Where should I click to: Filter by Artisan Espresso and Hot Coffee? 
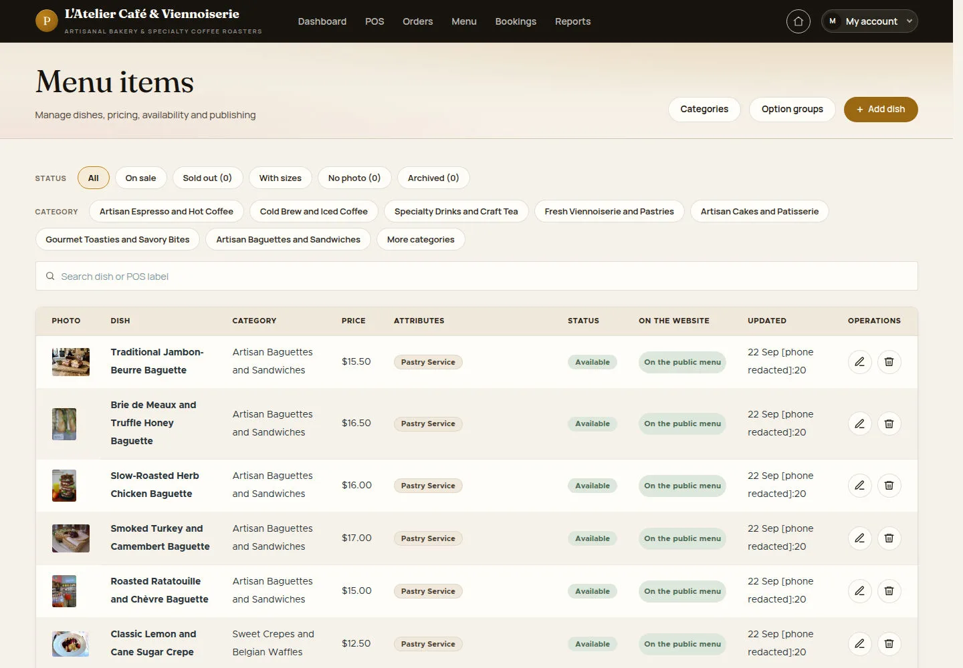click(x=167, y=211)
